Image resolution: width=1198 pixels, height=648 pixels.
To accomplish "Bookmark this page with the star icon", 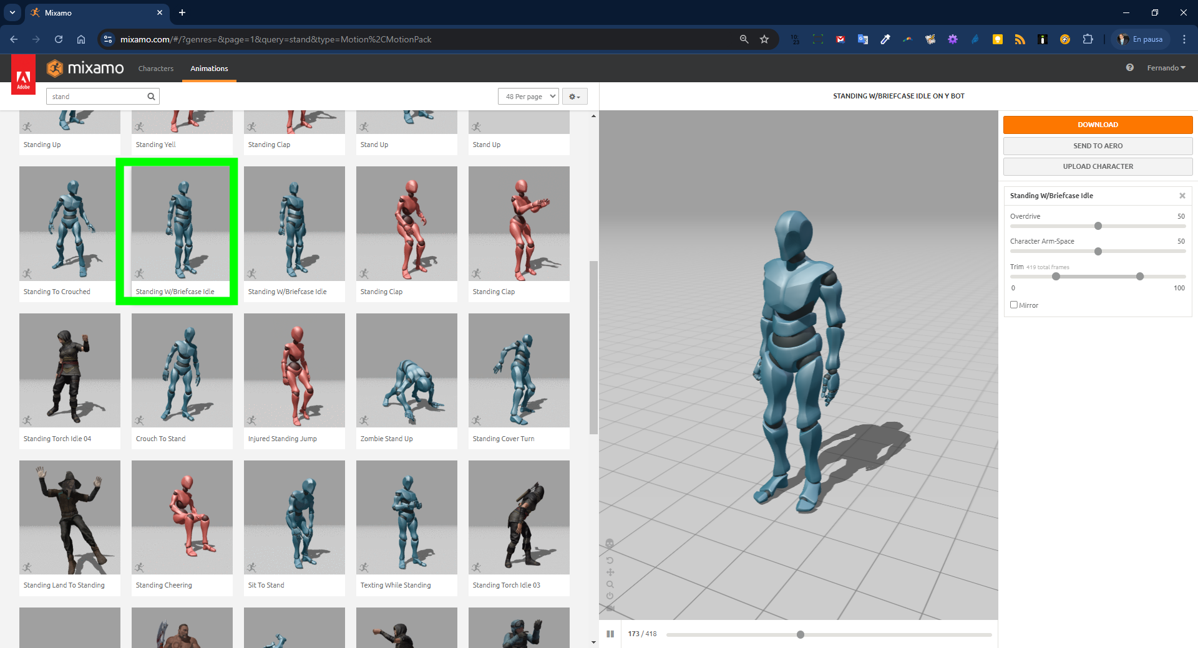I will pyautogui.click(x=764, y=39).
